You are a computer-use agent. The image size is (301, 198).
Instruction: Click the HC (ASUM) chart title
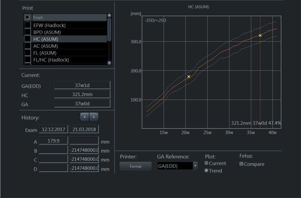pyautogui.click(x=199, y=7)
